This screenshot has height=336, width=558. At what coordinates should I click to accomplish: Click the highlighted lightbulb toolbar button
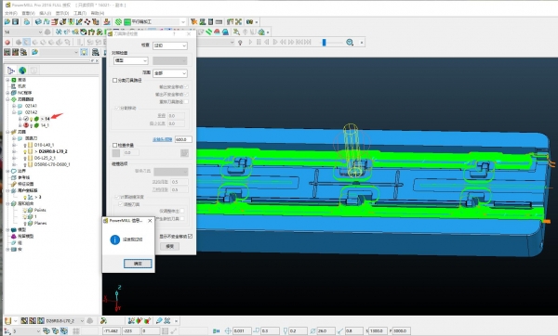pyautogui.click(x=84, y=52)
